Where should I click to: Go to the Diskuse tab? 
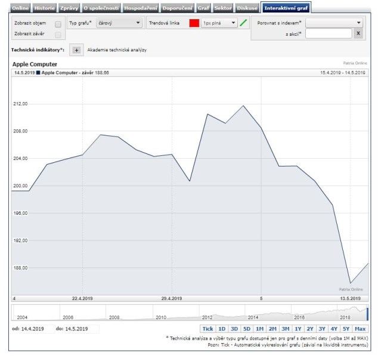pyautogui.click(x=247, y=8)
